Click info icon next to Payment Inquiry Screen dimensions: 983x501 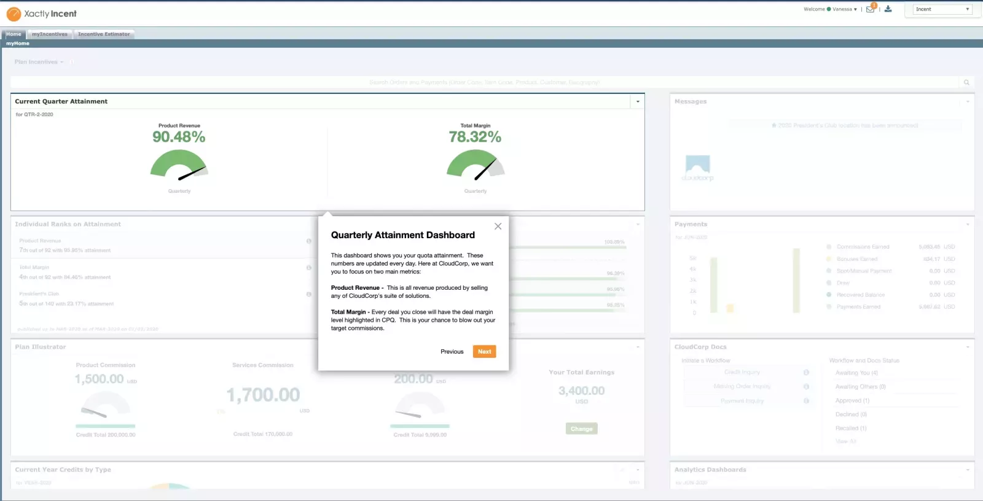806,400
